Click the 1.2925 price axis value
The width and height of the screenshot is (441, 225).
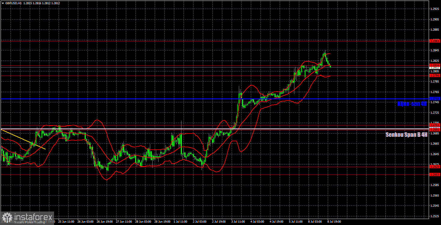point(434,9)
